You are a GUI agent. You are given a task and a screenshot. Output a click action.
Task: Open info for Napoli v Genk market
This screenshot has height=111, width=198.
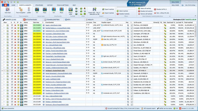coord(44,25)
